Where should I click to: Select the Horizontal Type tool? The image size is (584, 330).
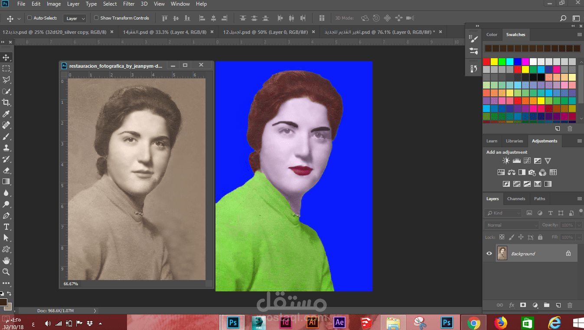click(x=6, y=227)
